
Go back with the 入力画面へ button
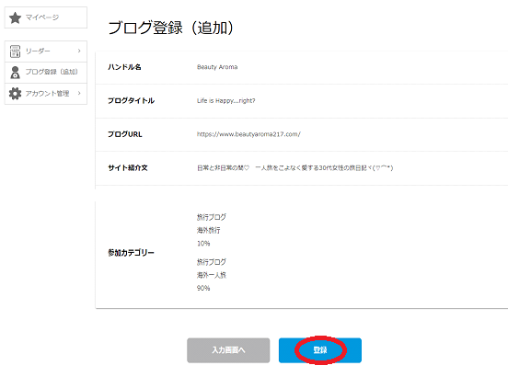point(228,350)
